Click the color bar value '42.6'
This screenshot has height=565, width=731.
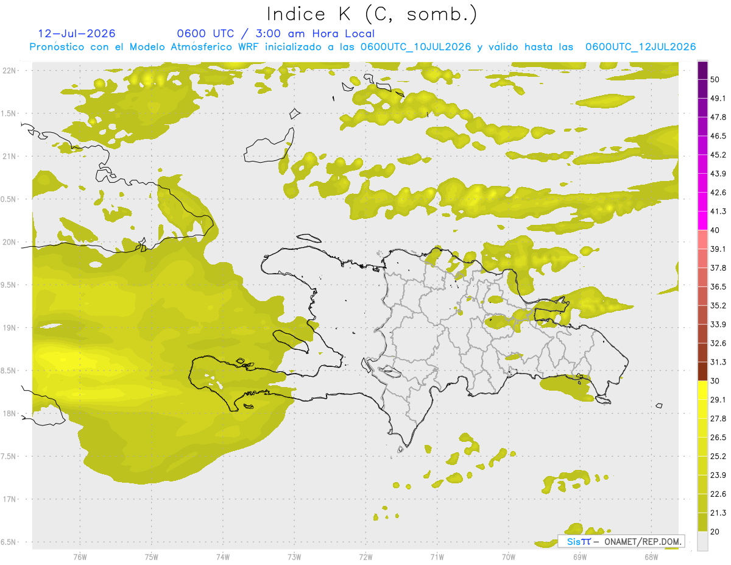[x=718, y=193]
